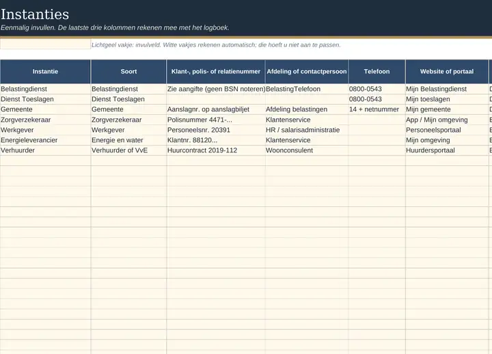Click the subtitle starting with Eenmalig invullen

pyautogui.click(x=115, y=27)
